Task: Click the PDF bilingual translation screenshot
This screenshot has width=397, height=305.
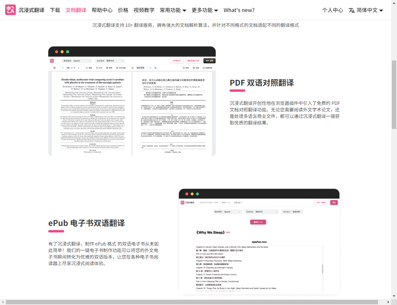Action: (x=132, y=101)
